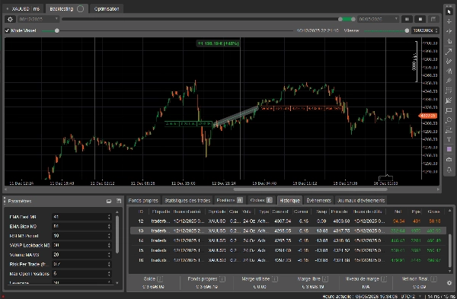Viewport: 457px width, 299px height.
Task: Click the icon right of the stop button
Action: point(433,19)
